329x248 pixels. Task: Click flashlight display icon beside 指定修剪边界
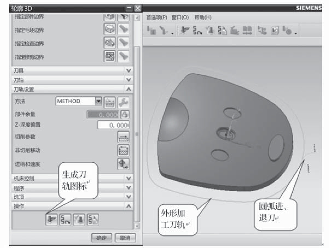coord(123,56)
